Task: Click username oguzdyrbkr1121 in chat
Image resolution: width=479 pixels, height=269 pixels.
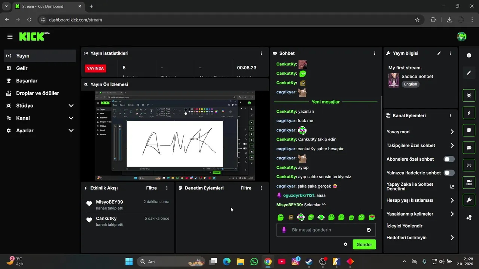Action: point(299,195)
